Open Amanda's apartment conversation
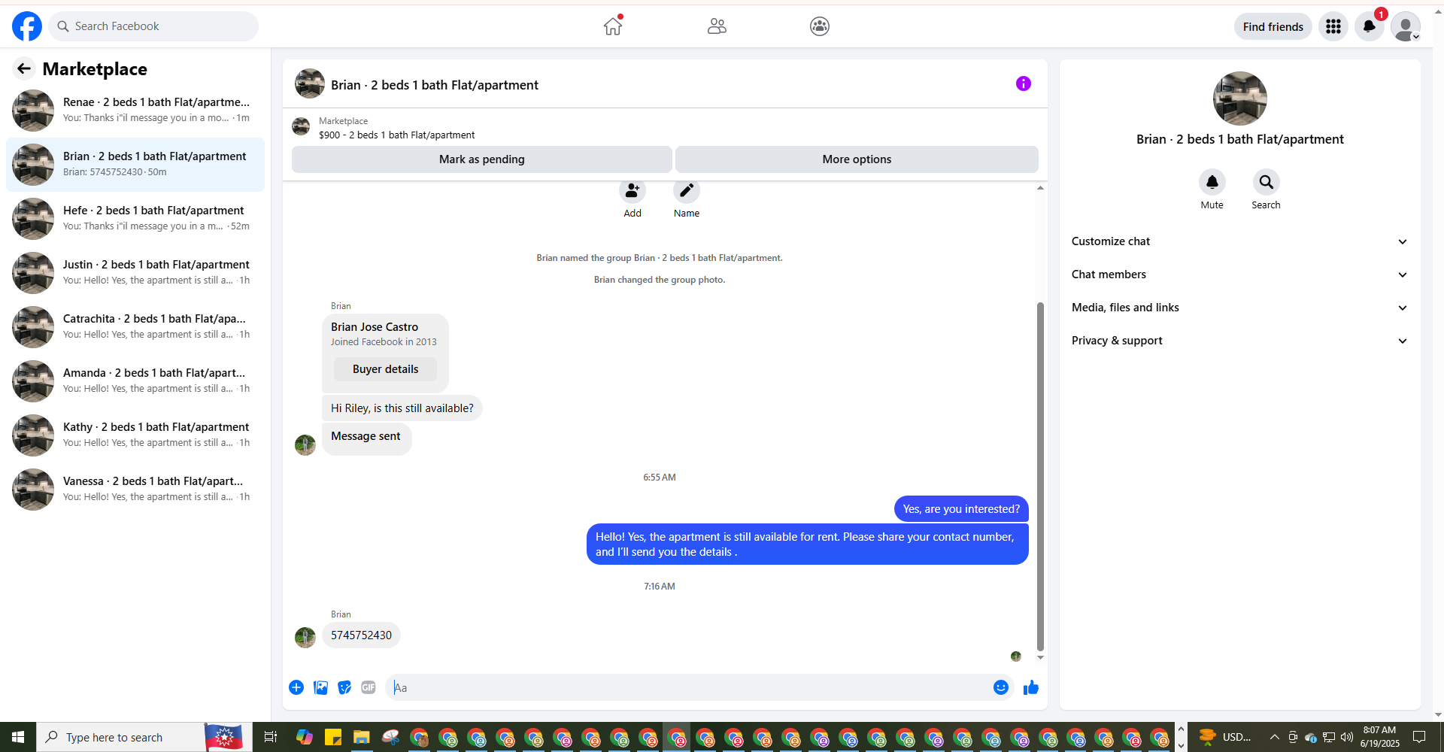This screenshot has height=752, width=1444. 135,381
